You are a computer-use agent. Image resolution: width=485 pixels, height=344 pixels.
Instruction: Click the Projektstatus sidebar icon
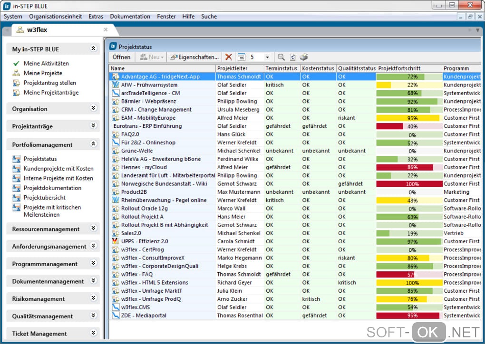[16, 159]
